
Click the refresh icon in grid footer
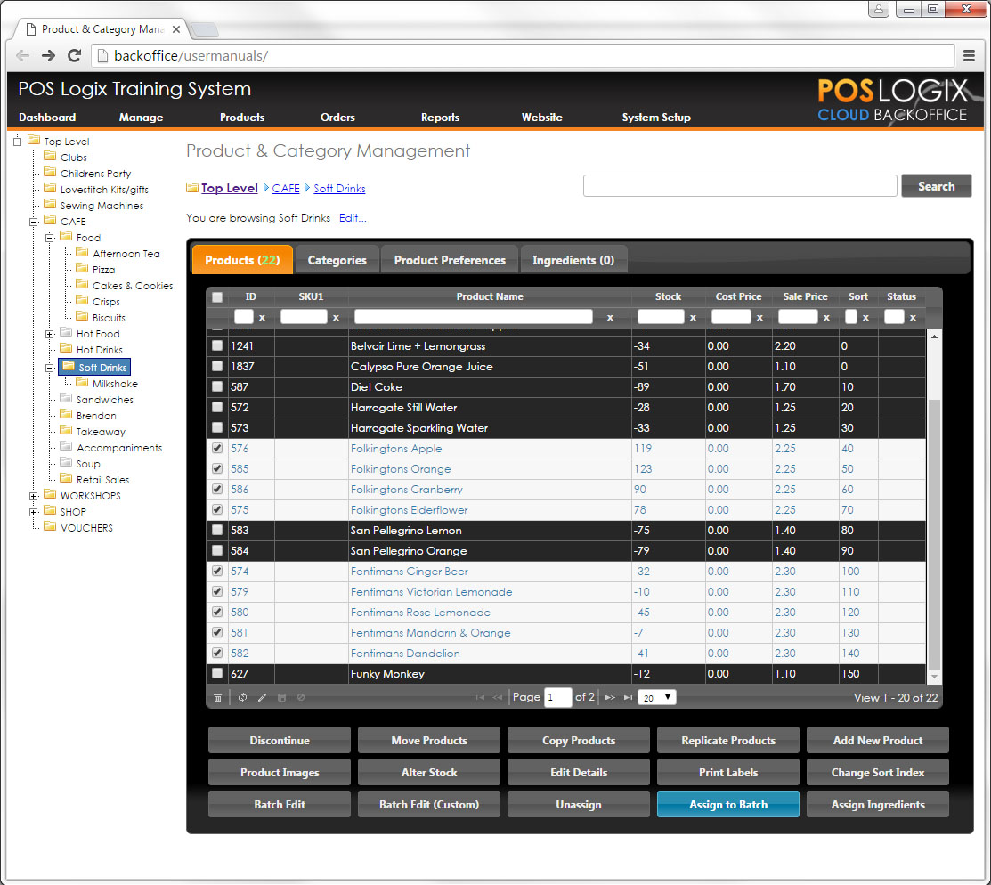243,698
